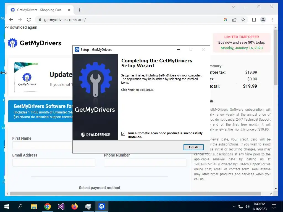Uncheck the run automatic scan checkbox

(123, 134)
